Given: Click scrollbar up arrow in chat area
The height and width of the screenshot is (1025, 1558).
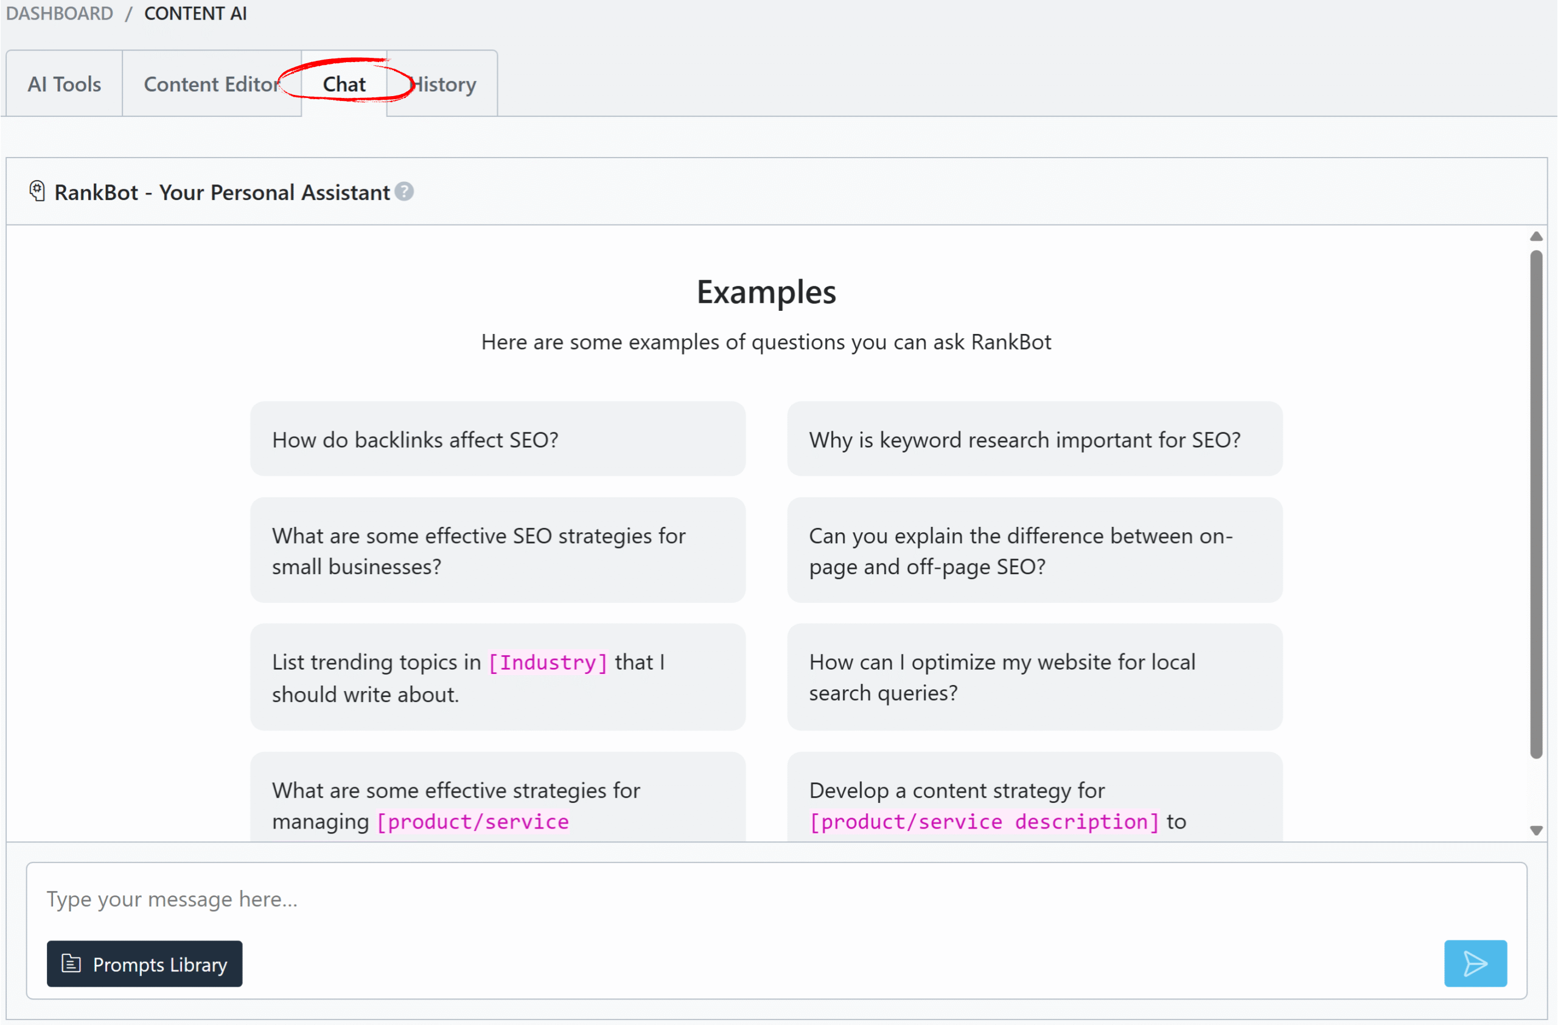Looking at the screenshot, I should 1535,236.
